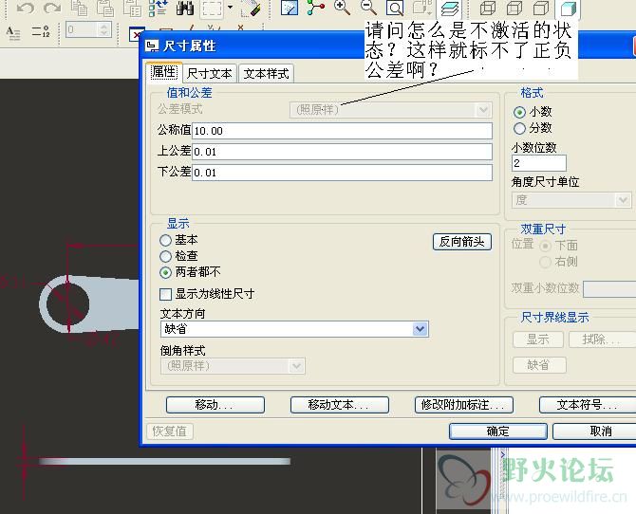636x514 pixels.
Task: Click the 下公差 input field
Action: point(342,173)
